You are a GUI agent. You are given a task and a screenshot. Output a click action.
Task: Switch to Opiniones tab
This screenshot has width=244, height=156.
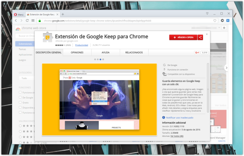77,53
